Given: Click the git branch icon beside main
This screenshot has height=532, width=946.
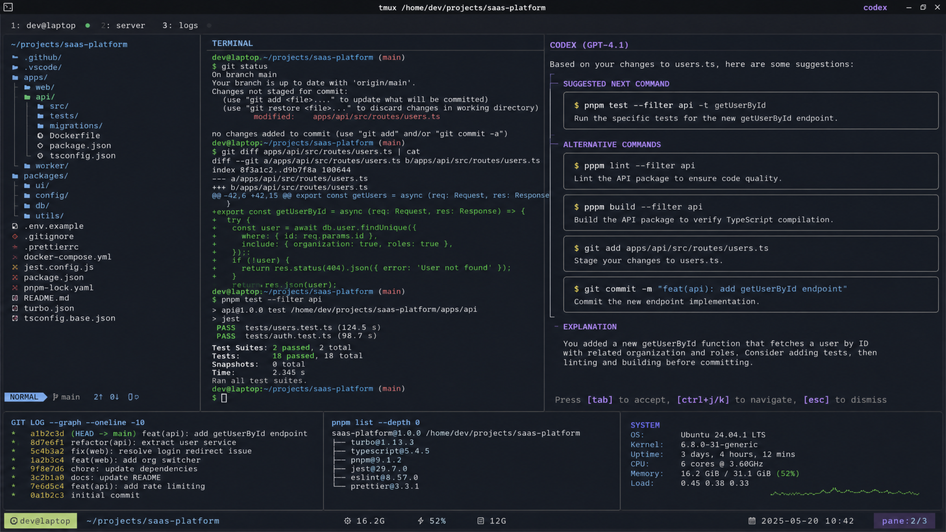Looking at the screenshot, I should pyautogui.click(x=55, y=397).
